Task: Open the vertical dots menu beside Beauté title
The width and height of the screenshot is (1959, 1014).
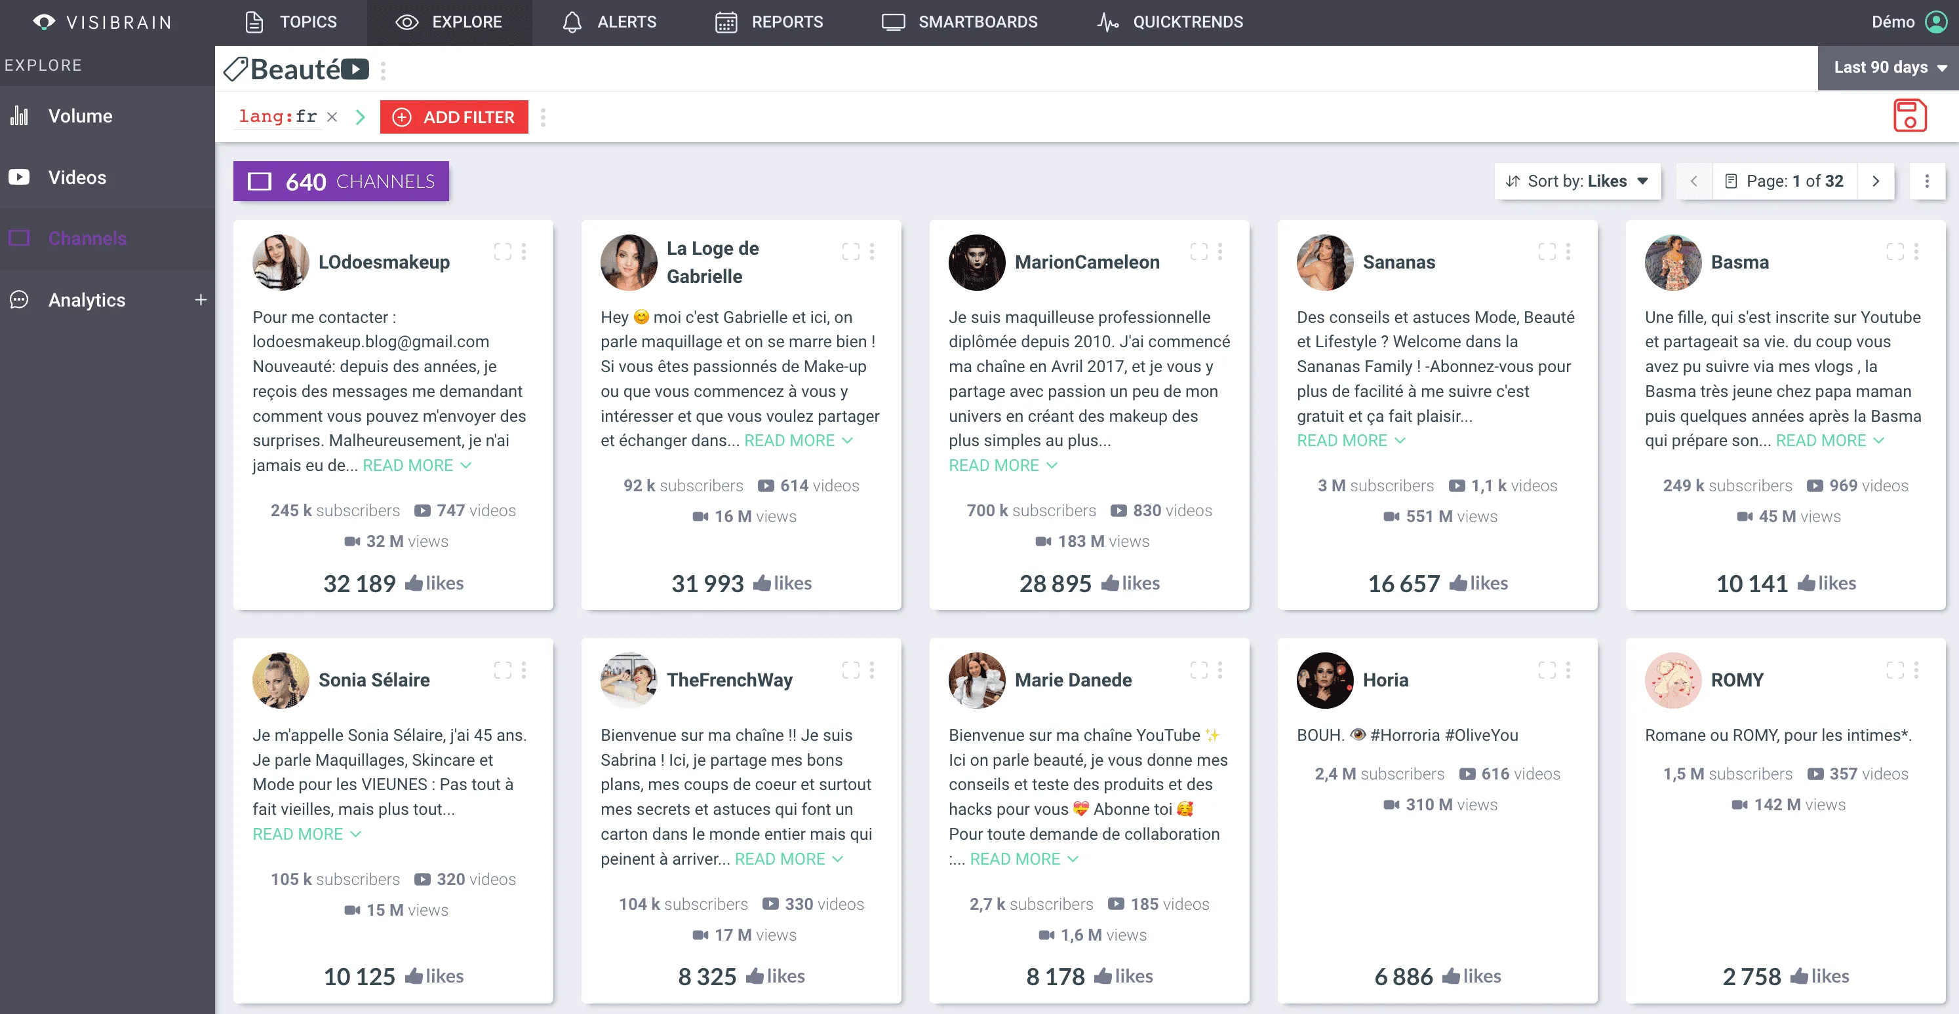Action: point(382,71)
